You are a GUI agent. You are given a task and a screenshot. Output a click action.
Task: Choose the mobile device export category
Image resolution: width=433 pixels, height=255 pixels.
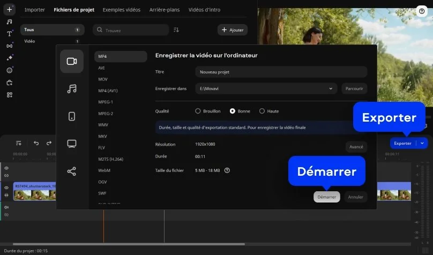(x=72, y=116)
